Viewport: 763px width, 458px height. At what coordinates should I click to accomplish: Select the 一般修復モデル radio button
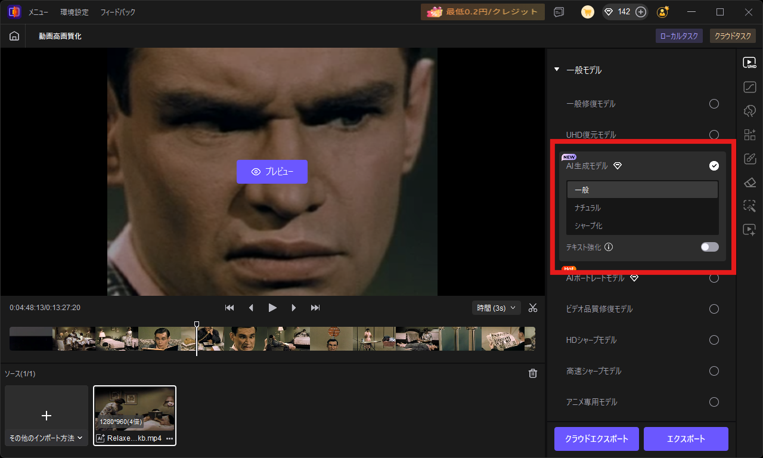(x=714, y=104)
